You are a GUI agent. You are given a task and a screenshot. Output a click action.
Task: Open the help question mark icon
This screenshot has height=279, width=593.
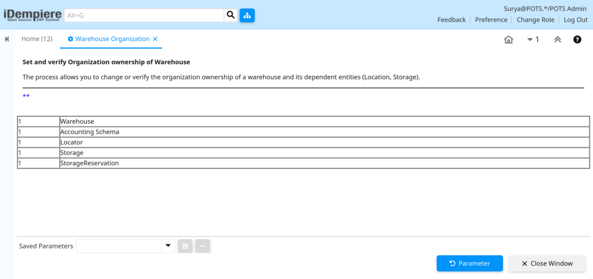[577, 39]
